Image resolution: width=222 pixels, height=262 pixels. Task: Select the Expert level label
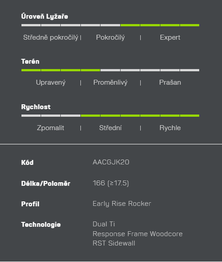click(170, 37)
